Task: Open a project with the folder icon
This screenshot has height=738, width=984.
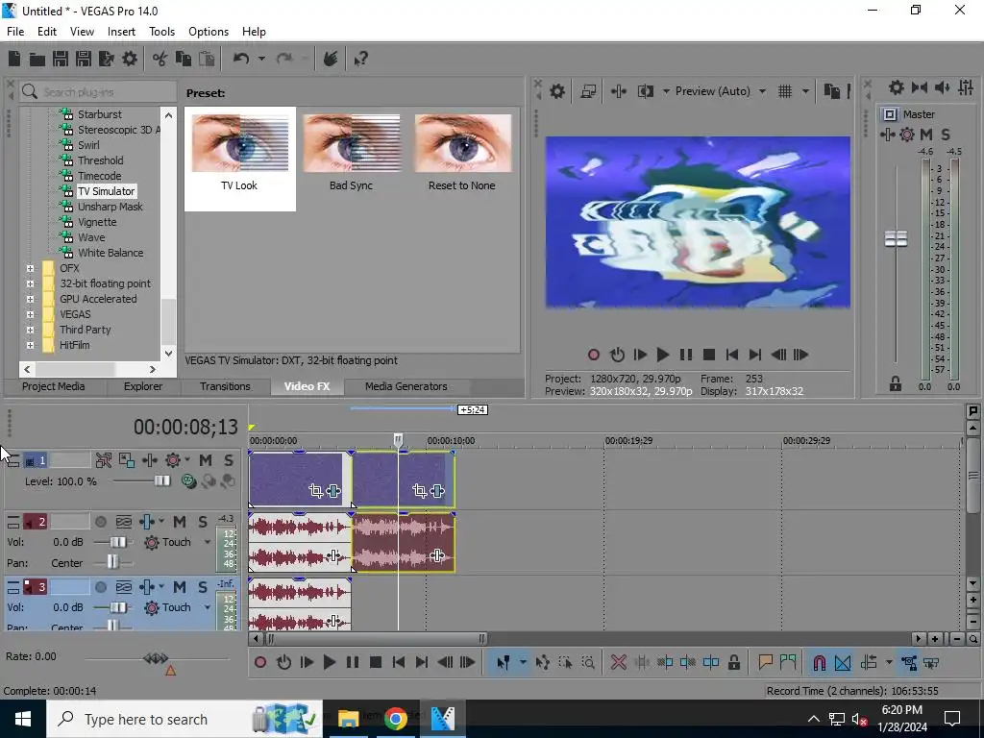Action: coord(37,59)
